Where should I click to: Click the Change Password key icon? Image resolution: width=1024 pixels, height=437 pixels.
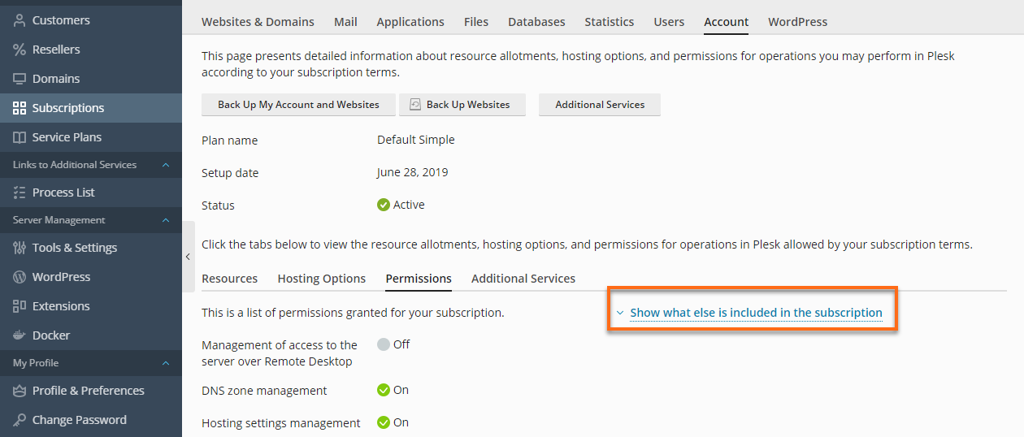[20, 420]
